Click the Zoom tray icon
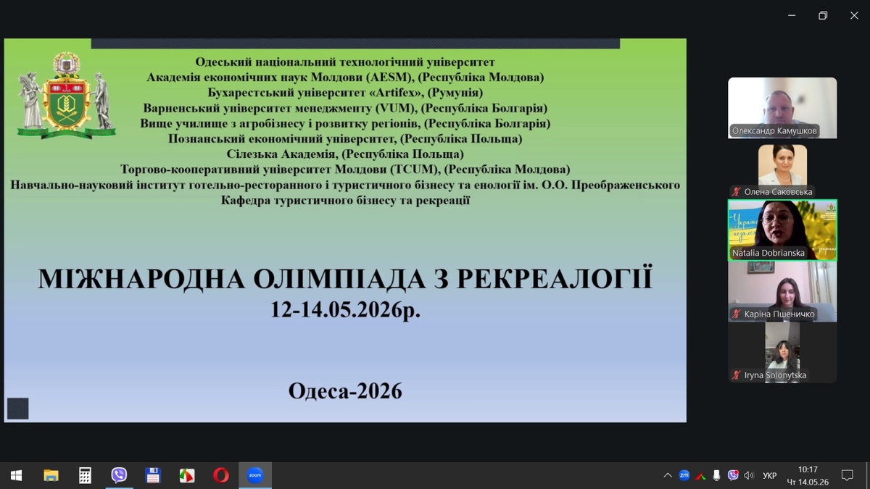The image size is (870, 489). pos(684,475)
